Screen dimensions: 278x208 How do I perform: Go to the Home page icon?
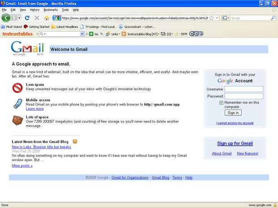tap(47, 18)
